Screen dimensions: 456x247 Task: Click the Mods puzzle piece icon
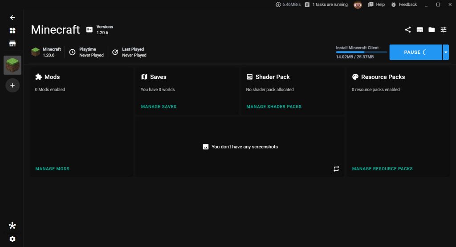point(38,77)
